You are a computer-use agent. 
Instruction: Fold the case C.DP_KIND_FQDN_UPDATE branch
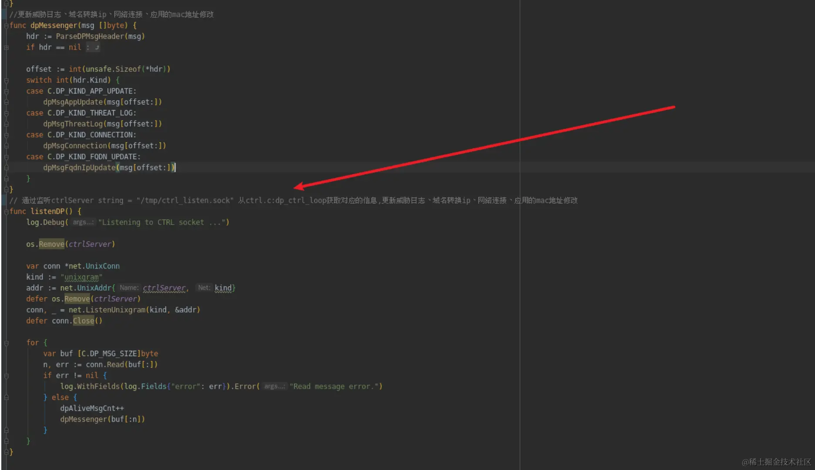click(6, 157)
